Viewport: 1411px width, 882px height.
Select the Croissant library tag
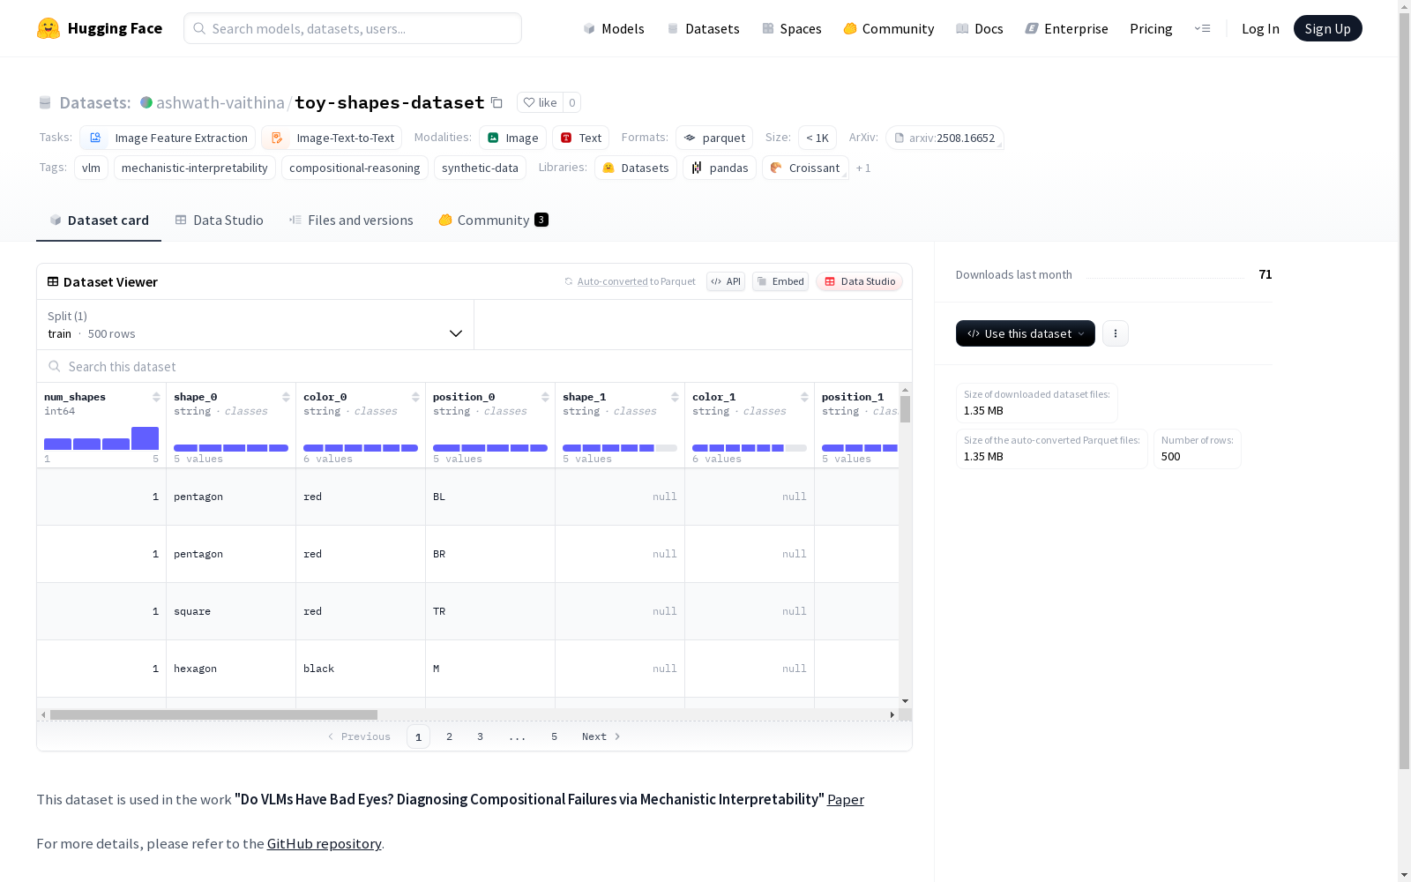click(x=805, y=168)
